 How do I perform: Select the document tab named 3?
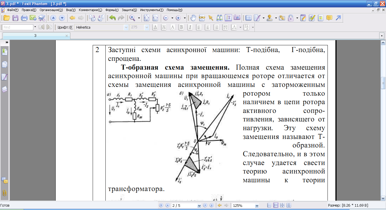point(35,36)
